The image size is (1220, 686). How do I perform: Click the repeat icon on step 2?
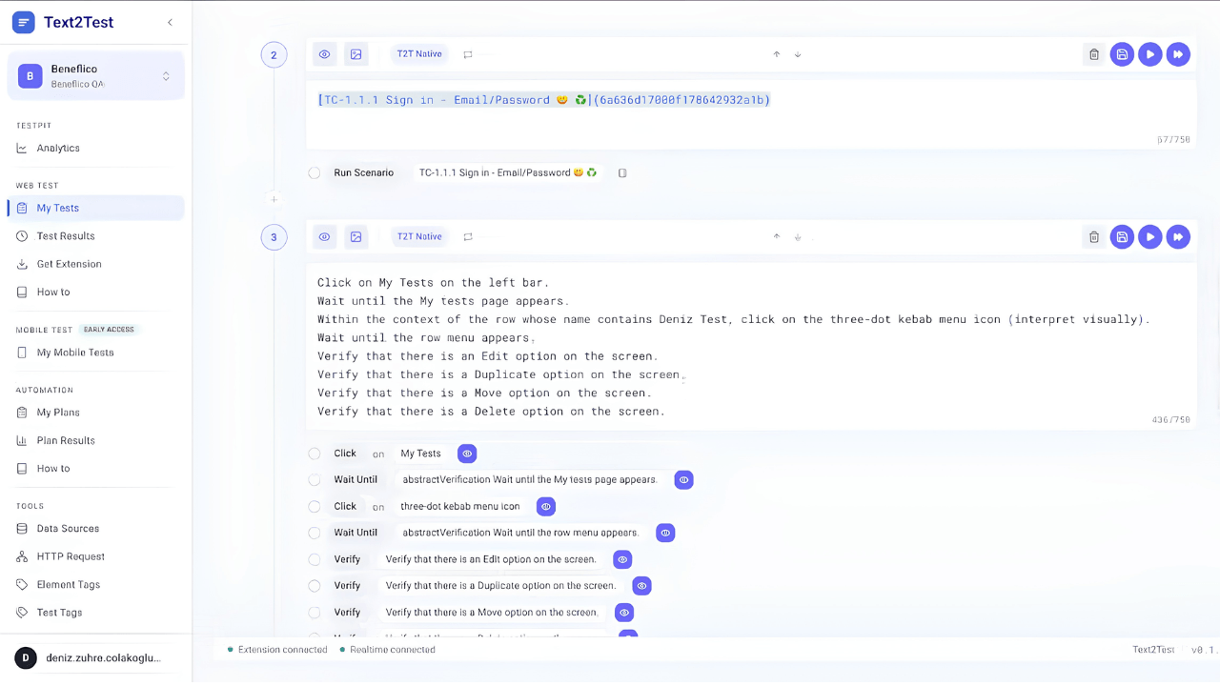pos(468,54)
